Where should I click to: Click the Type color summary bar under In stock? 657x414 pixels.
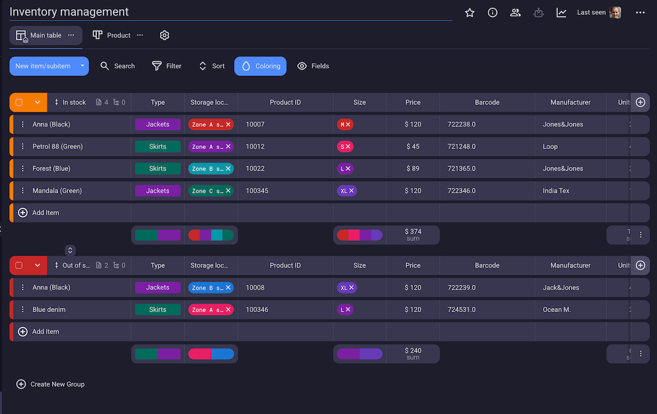[158, 235]
